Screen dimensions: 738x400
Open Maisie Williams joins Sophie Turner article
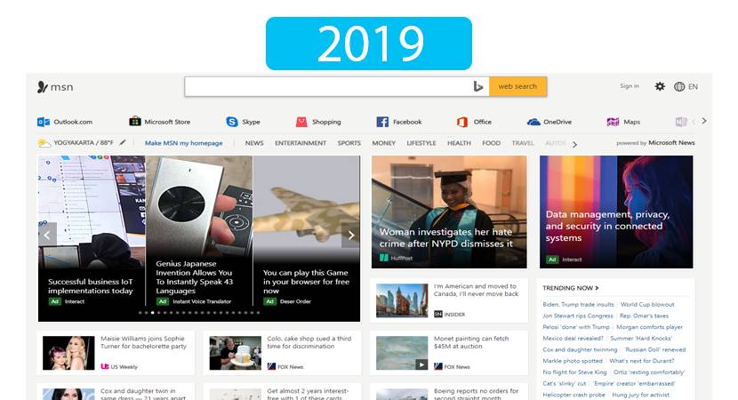143,342
